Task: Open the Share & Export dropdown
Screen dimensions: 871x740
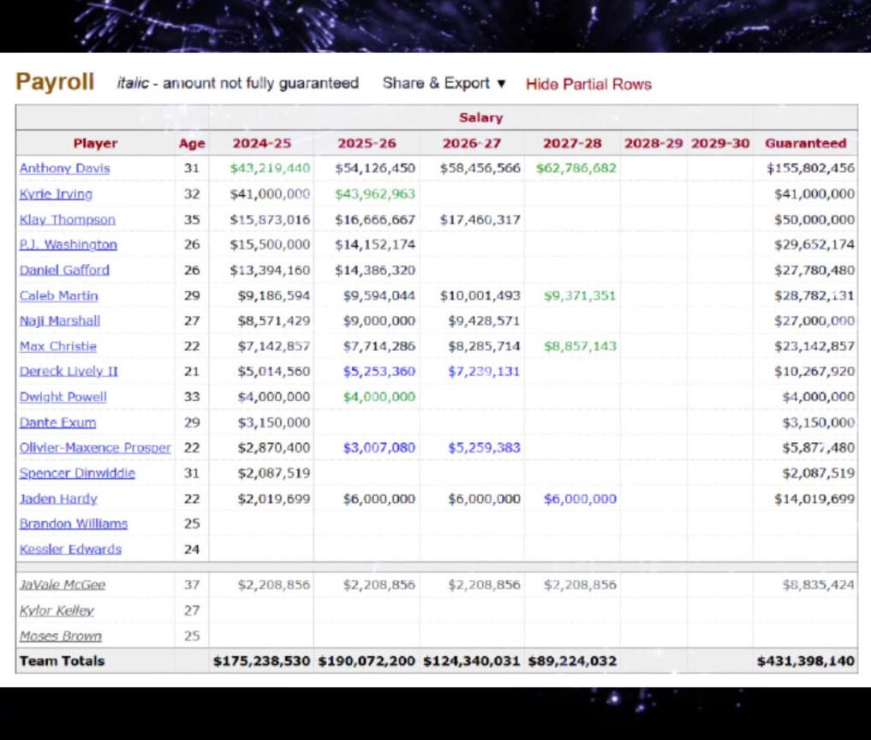Action: (444, 83)
